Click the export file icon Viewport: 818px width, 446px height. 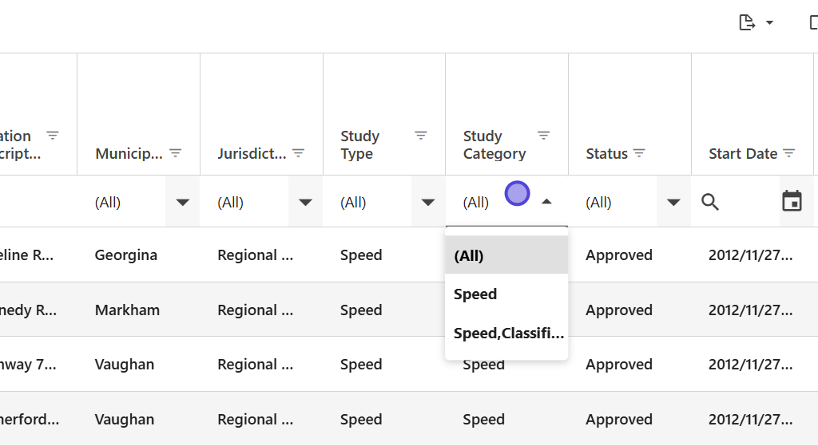(747, 22)
